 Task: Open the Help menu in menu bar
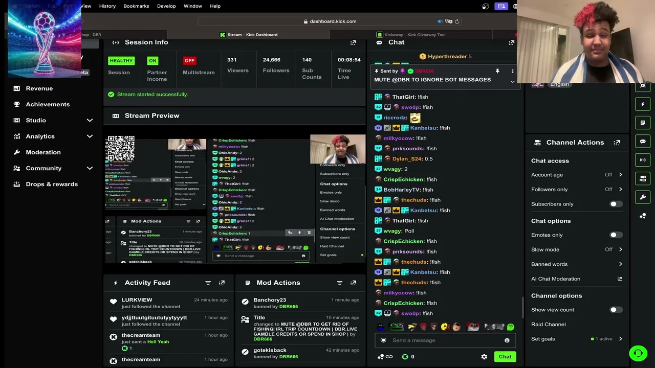click(x=215, y=6)
